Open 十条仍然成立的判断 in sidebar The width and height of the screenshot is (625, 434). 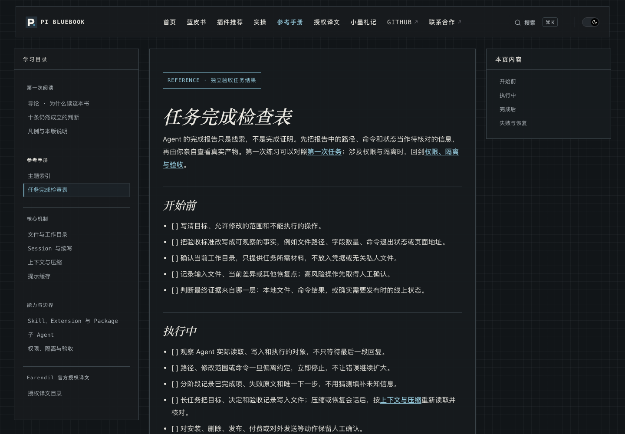[x=53, y=117]
